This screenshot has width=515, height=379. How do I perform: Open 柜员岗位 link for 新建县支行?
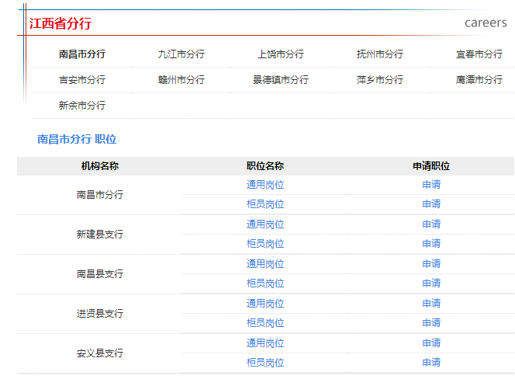pyautogui.click(x=265, y=244)
